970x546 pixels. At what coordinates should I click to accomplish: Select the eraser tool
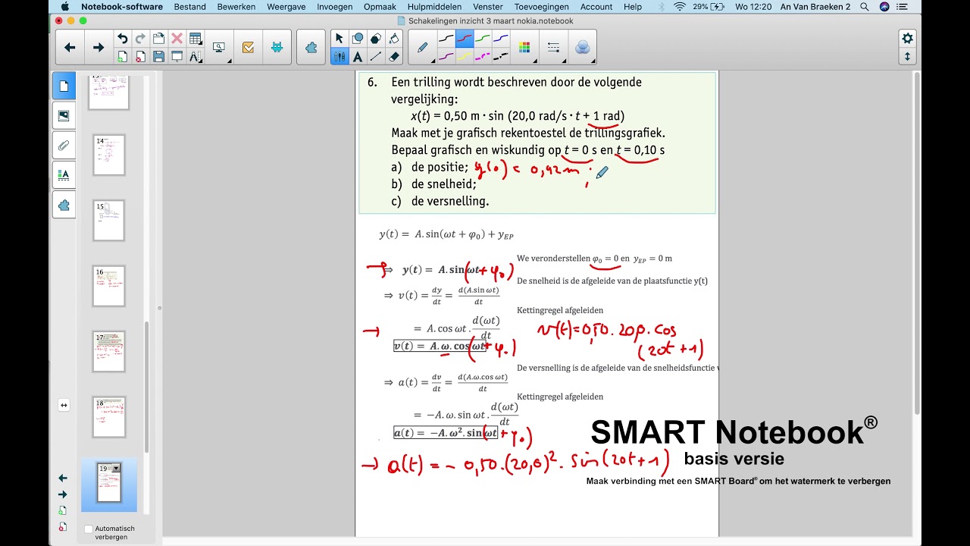393,57
